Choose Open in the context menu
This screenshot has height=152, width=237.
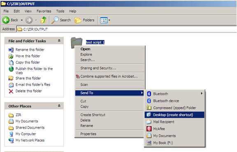109,49
